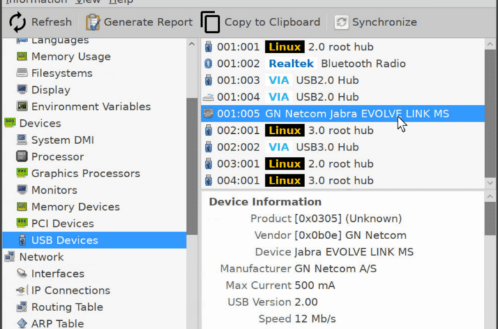Select Filesystems in the sidebar
Screen dimensions: 498x329
tap(62, 73)
